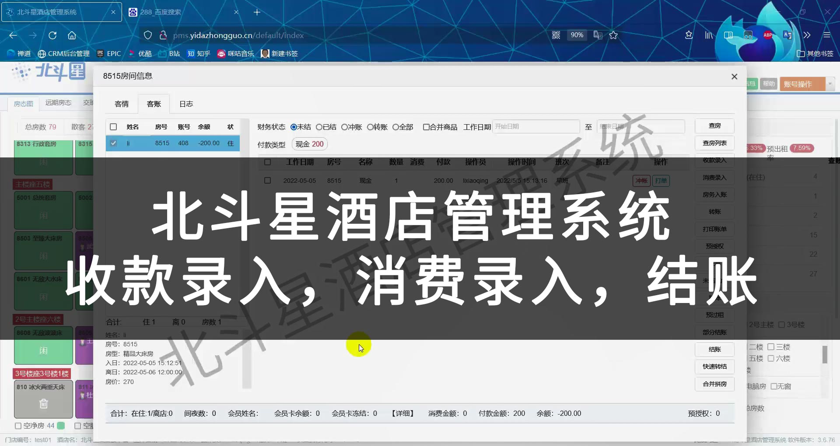Bookmark this page with star icon

pyautogui.click(x=613, y=35)
